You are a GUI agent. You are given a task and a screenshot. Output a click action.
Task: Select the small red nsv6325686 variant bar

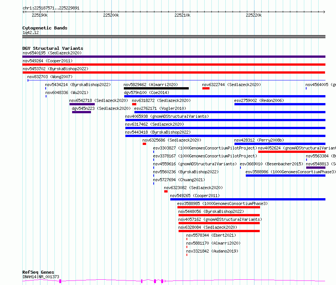tap(145, 144)
